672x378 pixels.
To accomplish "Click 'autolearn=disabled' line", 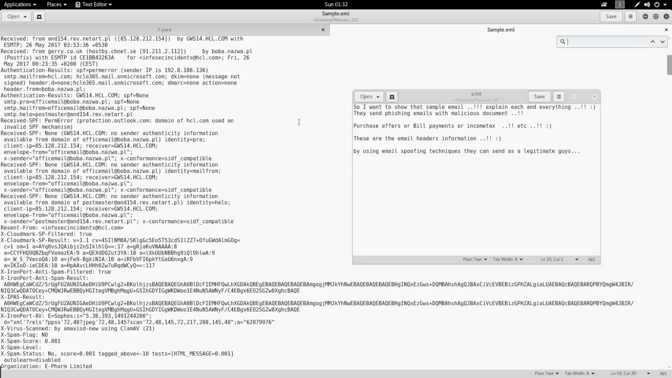I will pos(32,360).
